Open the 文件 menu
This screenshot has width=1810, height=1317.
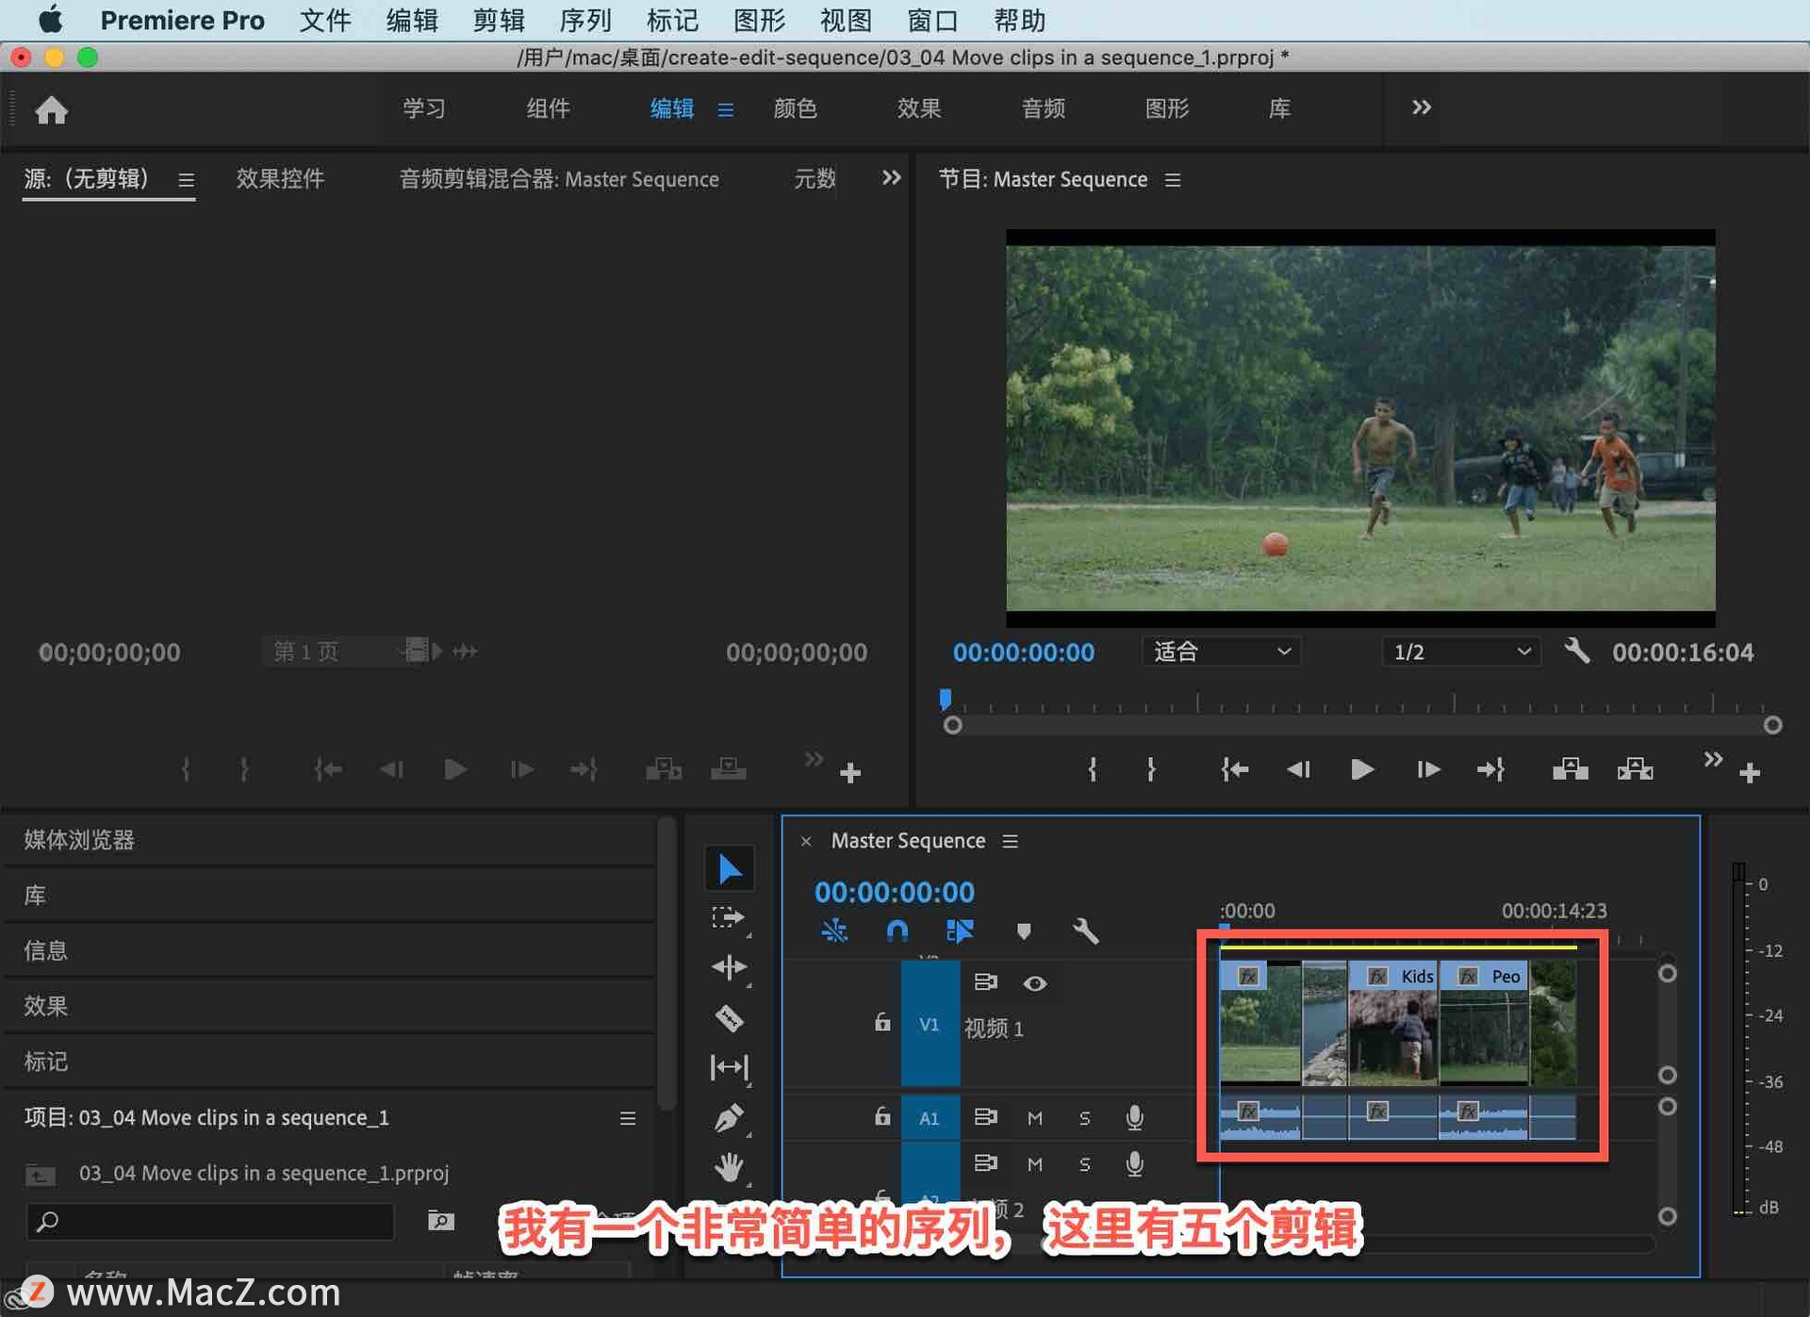click(325, 20)
